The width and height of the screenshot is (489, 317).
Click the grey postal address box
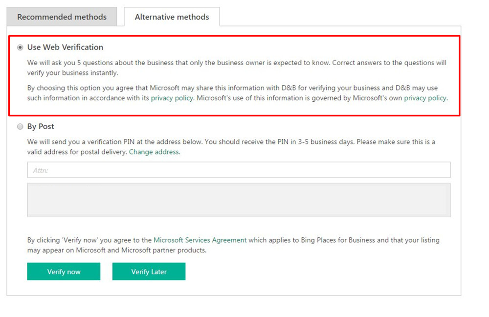[x=239, y=200]
